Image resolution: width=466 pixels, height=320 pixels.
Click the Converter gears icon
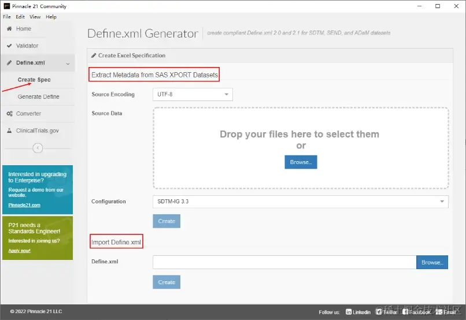9,113
